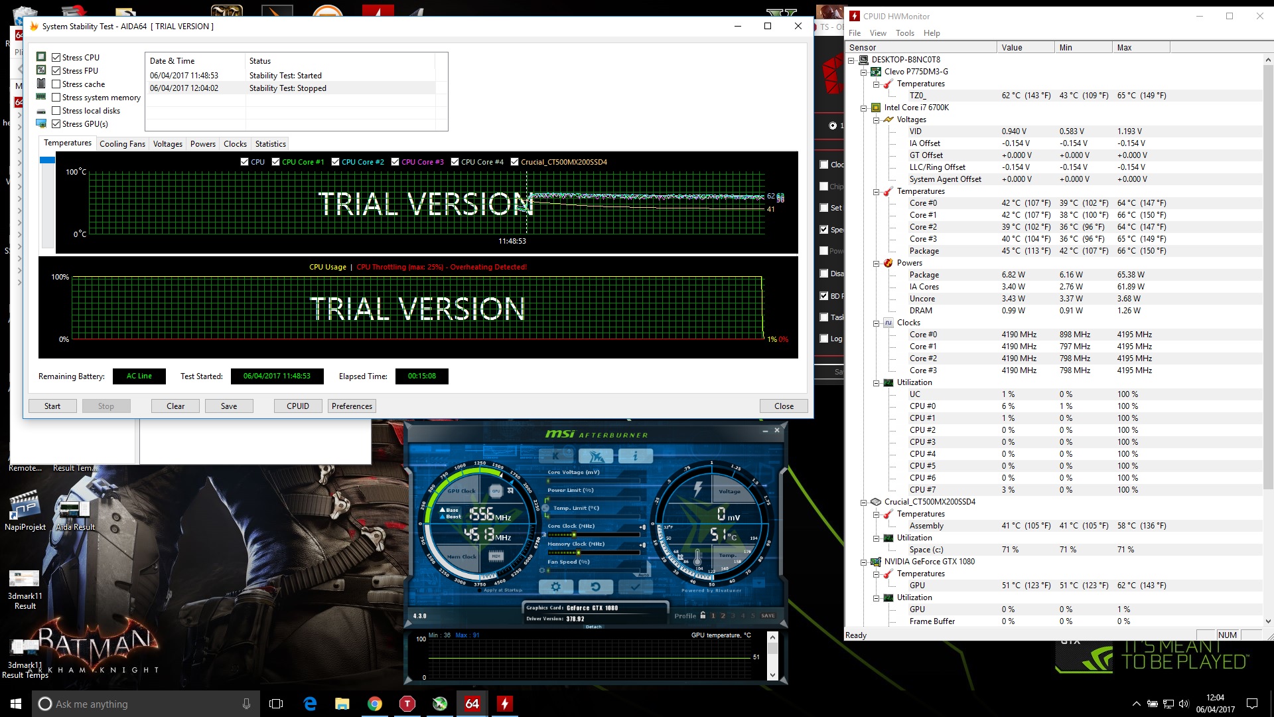Click the CPUID button

point(298,406)
